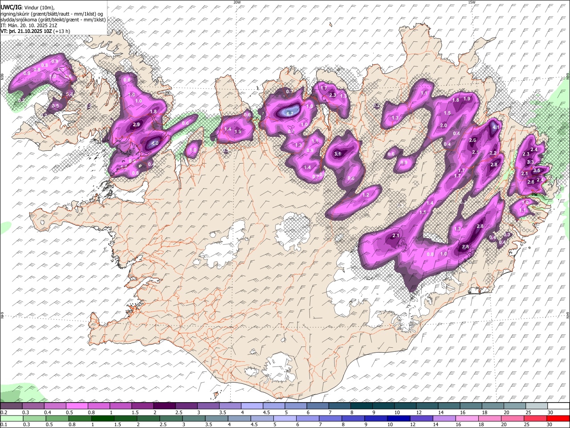Click the 2.6 precipitation value label
Screen dimensions: 570x428
473,140
